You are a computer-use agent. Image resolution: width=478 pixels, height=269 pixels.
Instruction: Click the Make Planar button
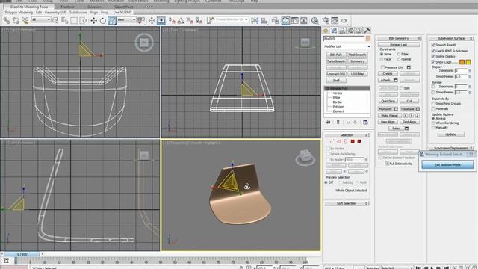click(390, 116)
